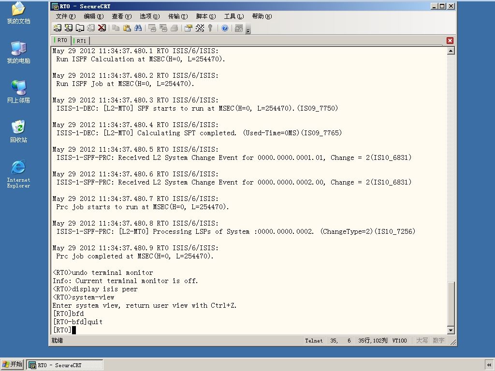Image resolution: width=495 pixels, height=371 pixels.
Task: Open the 文件(F) menu
Action: (66, 16)
